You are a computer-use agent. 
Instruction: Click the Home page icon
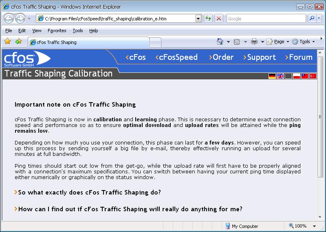click(220, 42)
